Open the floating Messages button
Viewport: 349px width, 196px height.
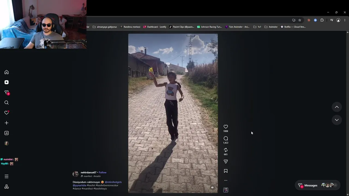[x=318, y=185]
